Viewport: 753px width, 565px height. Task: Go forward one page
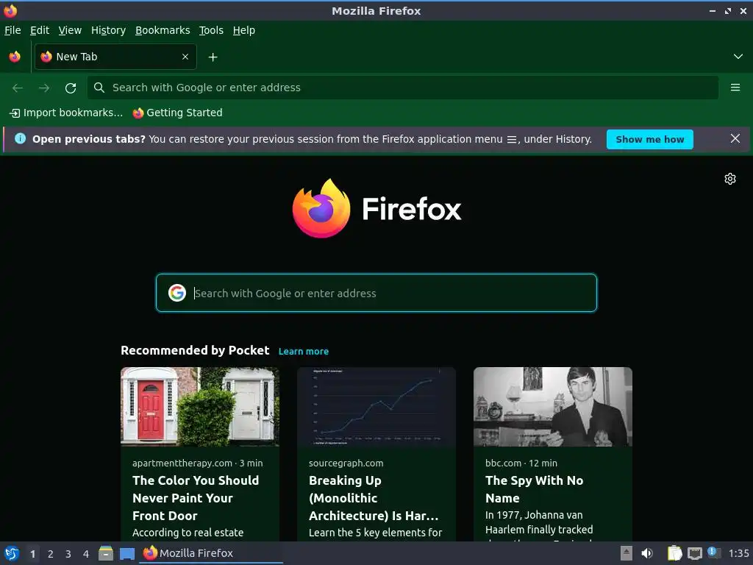44,88
